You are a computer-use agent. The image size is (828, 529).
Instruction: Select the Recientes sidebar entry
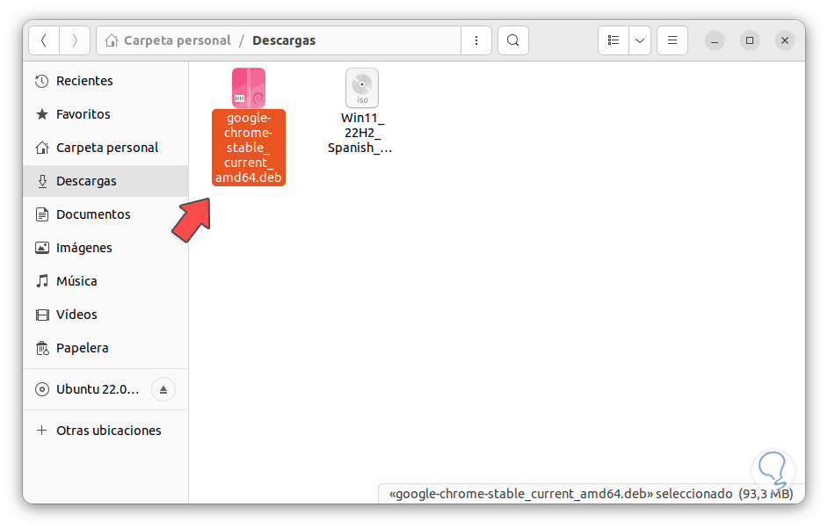(84, 80)
